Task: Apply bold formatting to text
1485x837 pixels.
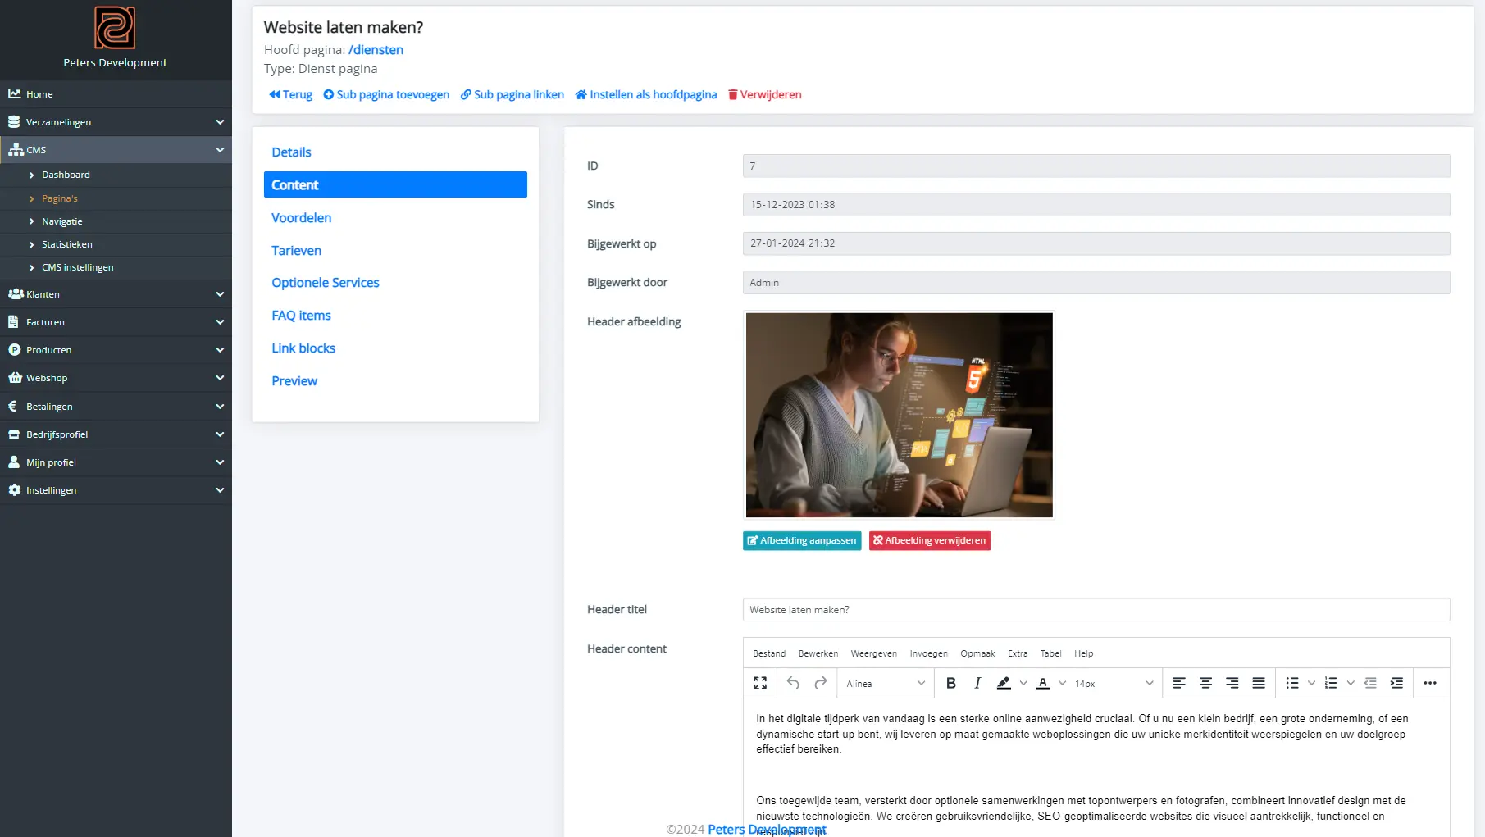Action: (x=951, y=683)
